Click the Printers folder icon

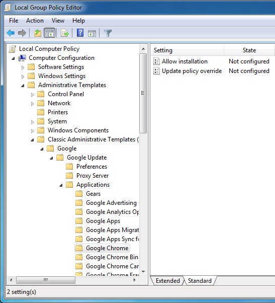click(x=41, y=112)
